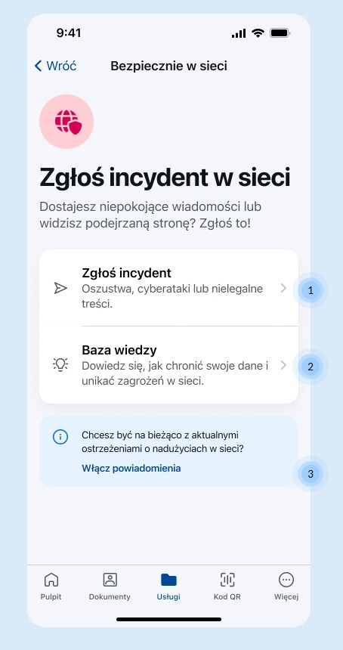This screenshot has width=343, height=650.
Task: Open the Baza wiedzy list item
Action: pos(168,365)
